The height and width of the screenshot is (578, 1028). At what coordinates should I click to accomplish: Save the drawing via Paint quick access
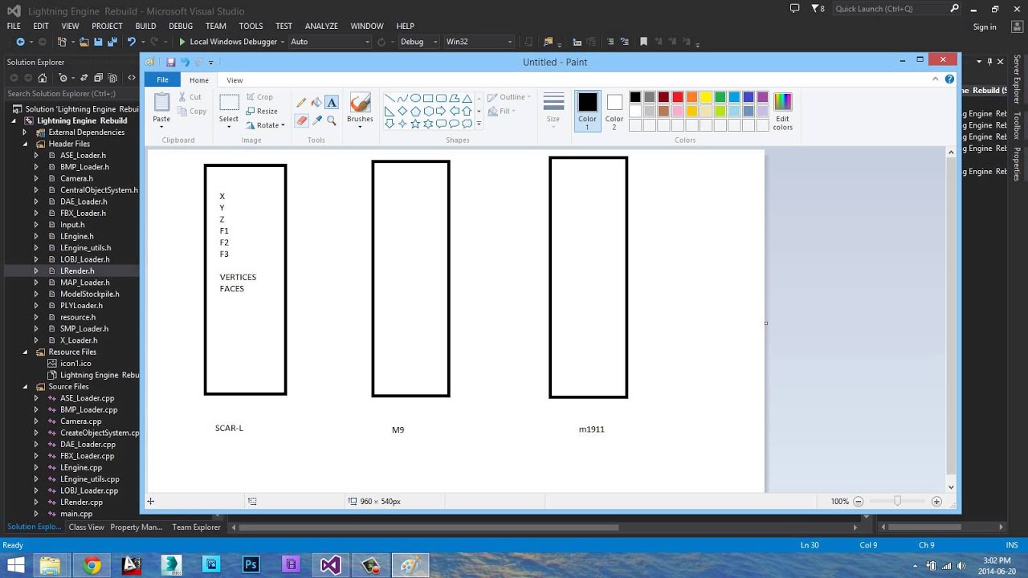coord(170,62)
